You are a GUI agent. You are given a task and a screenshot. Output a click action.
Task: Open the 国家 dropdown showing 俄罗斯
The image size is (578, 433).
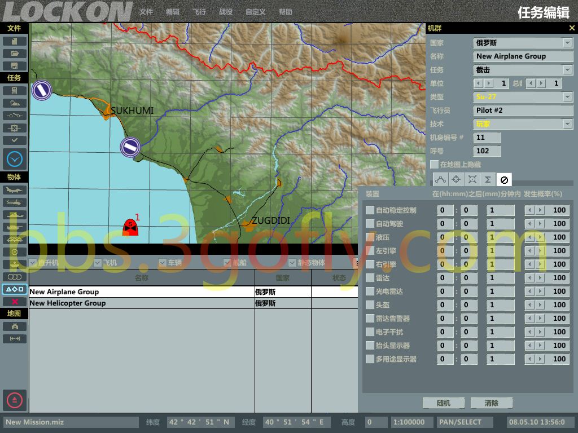(x=523, y=43)
